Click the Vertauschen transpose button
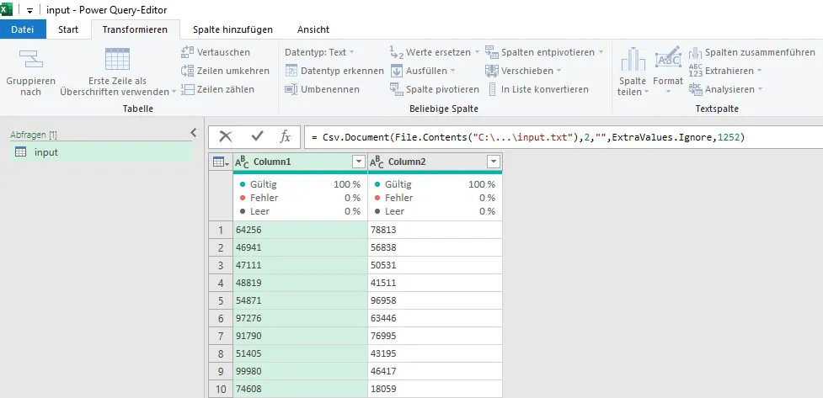Screen dimensions: 823x398 coord(216,52)
